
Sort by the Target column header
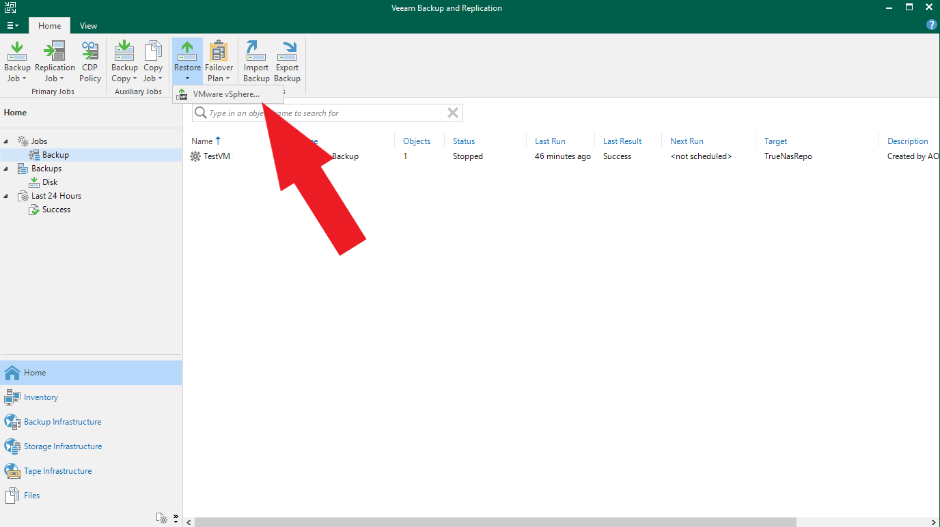click(775, 141)
